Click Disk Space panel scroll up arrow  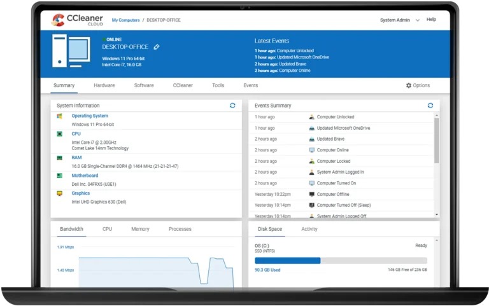click(x=437, y=240)
